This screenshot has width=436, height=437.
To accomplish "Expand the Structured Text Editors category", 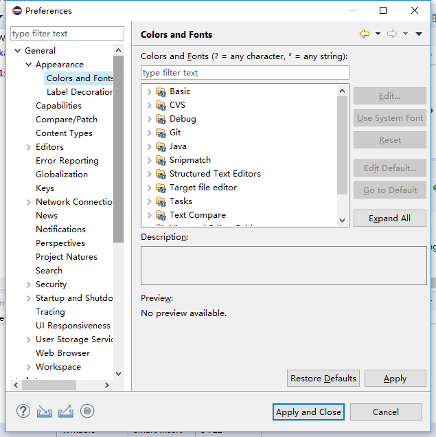I will 149,174.
